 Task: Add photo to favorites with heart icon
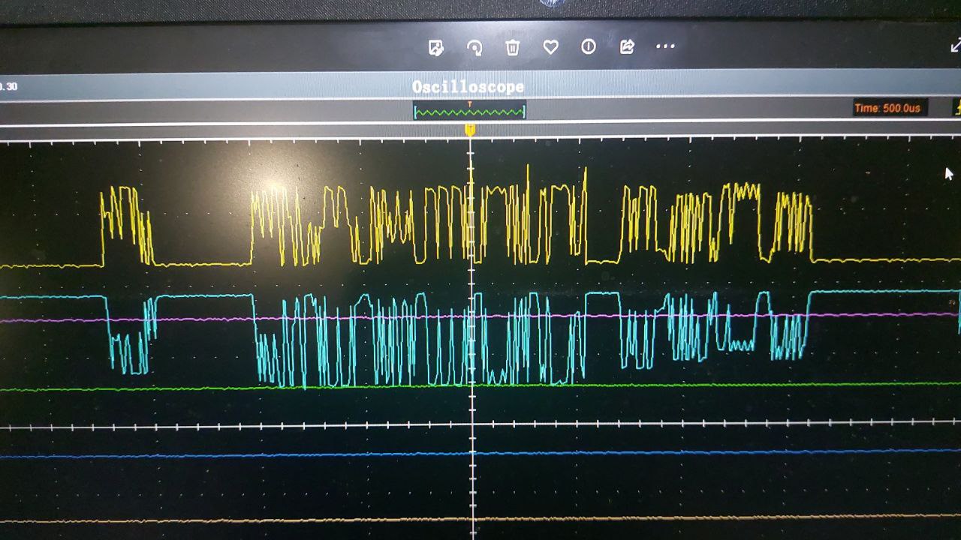(551, 47)
